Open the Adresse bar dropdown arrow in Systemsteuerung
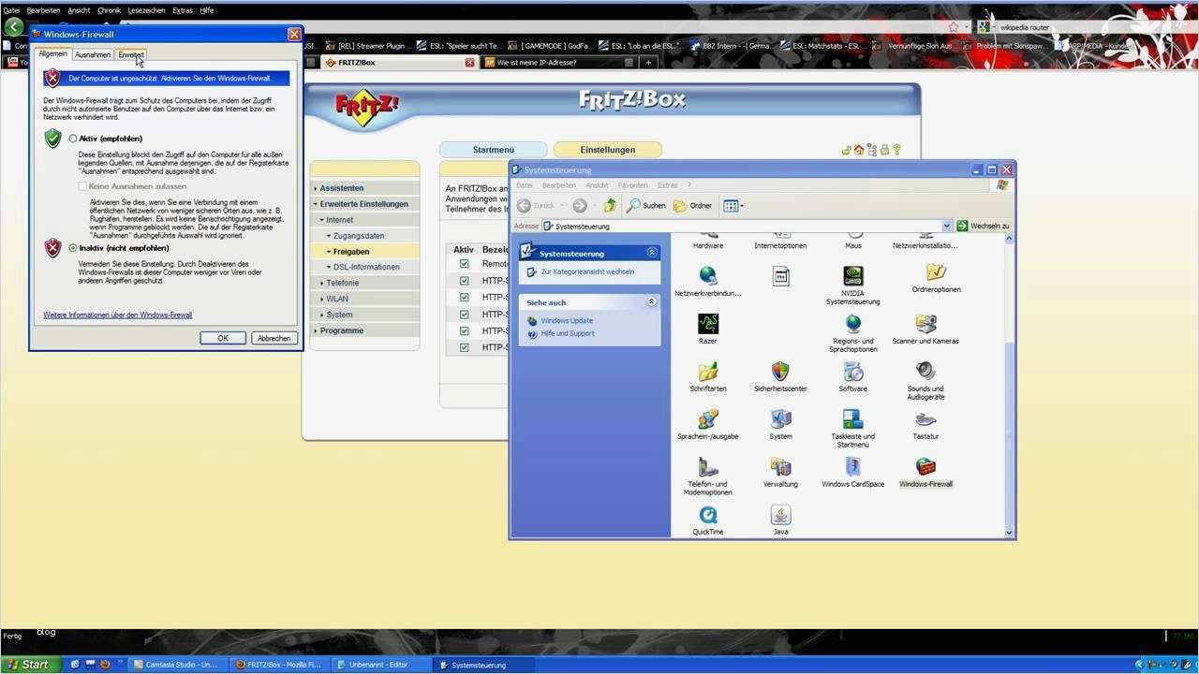Screen dimensions: 1199x674 [x=947, y=226]
